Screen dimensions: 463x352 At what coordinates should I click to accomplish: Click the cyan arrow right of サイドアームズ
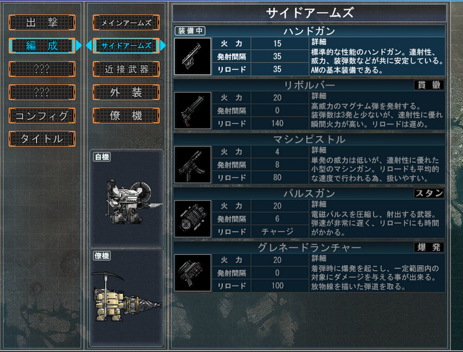[163, 46]
